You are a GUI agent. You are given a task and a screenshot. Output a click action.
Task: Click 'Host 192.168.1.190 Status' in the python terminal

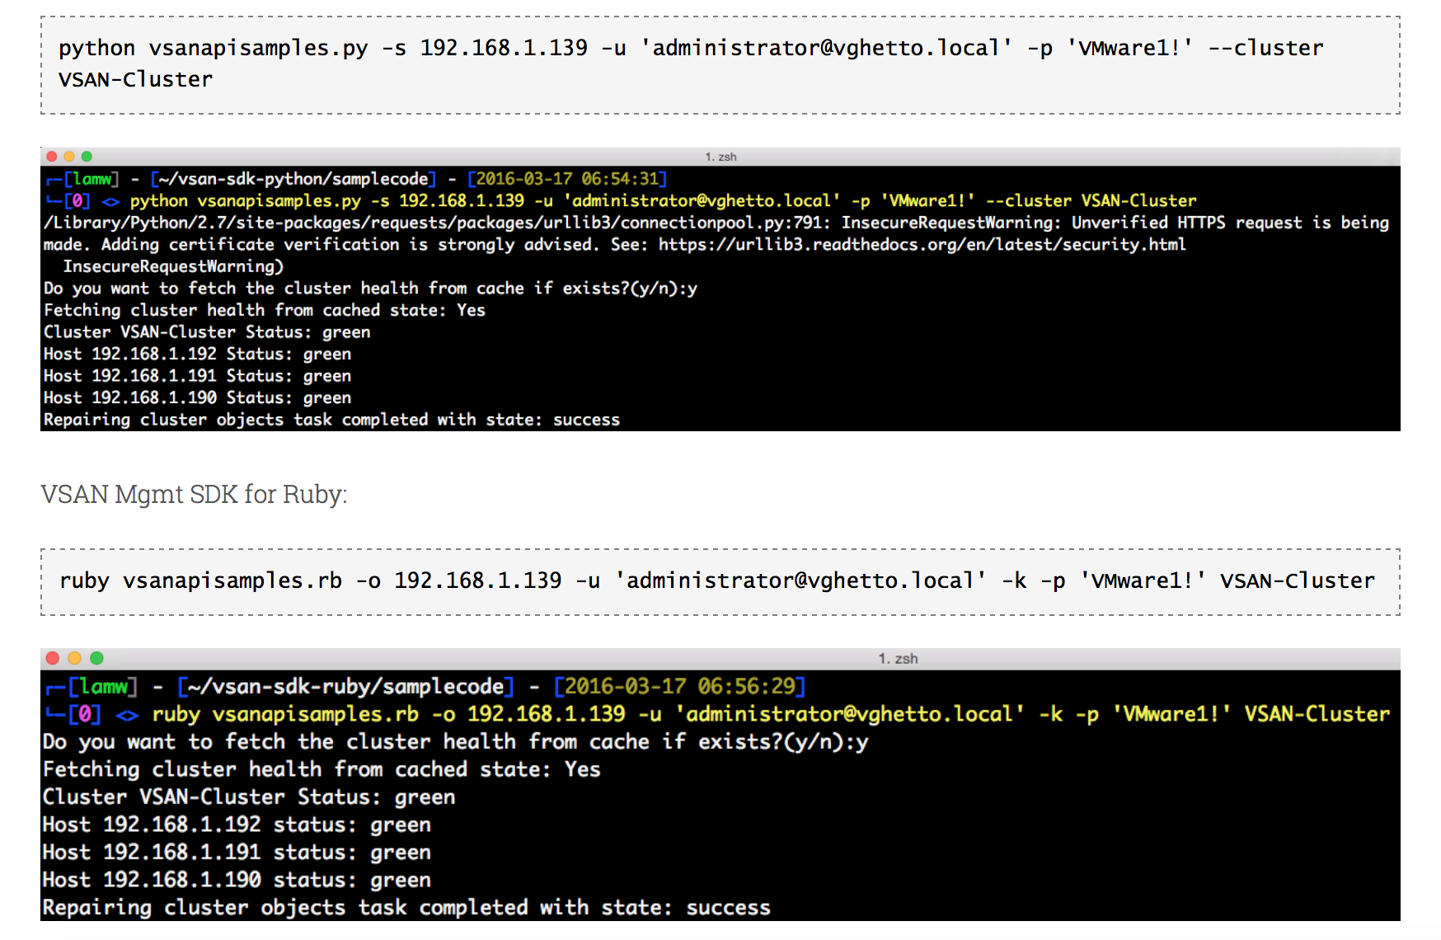click(198, 397)
